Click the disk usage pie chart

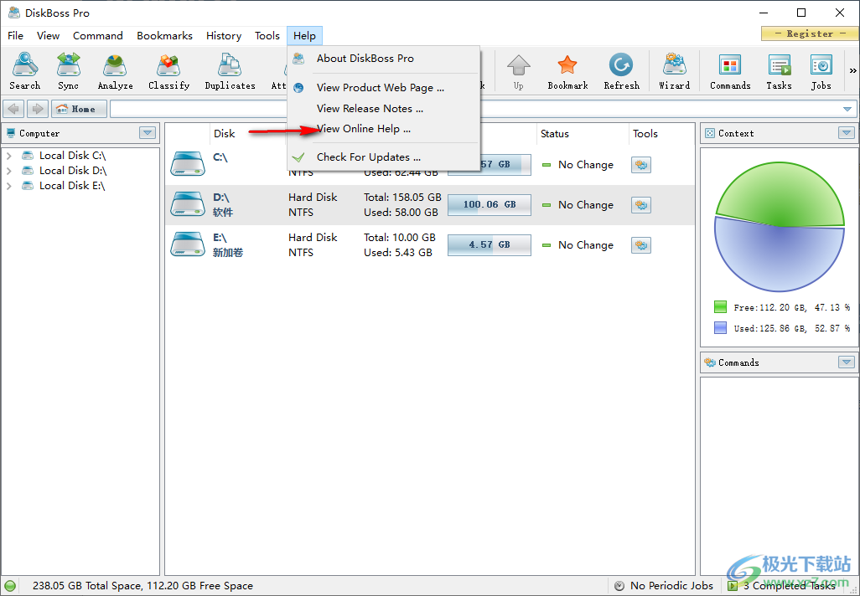coord(780,226)
